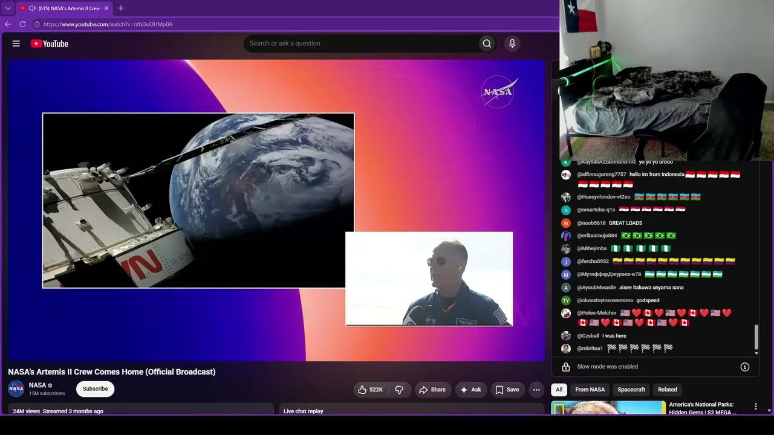The height and width of the screenshot is (435, 774).
Task: Open @alfinnugoreng7757 chat author name
Action: [x=602, y=175]
